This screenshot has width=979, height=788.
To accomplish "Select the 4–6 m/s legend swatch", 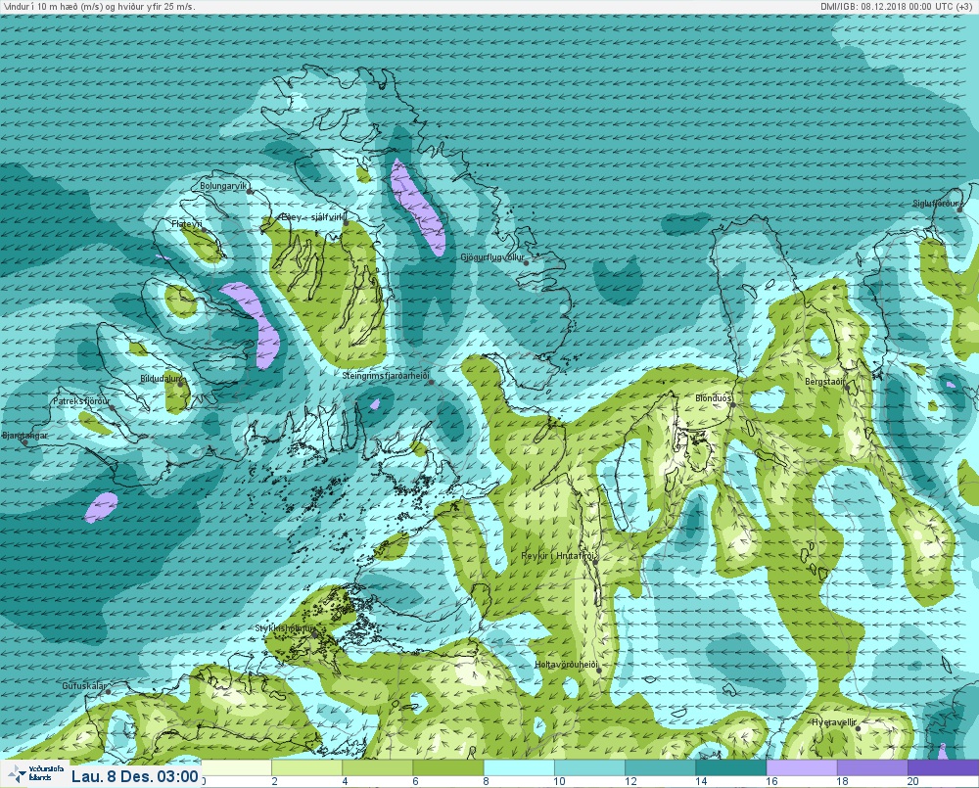I will 377,767.
